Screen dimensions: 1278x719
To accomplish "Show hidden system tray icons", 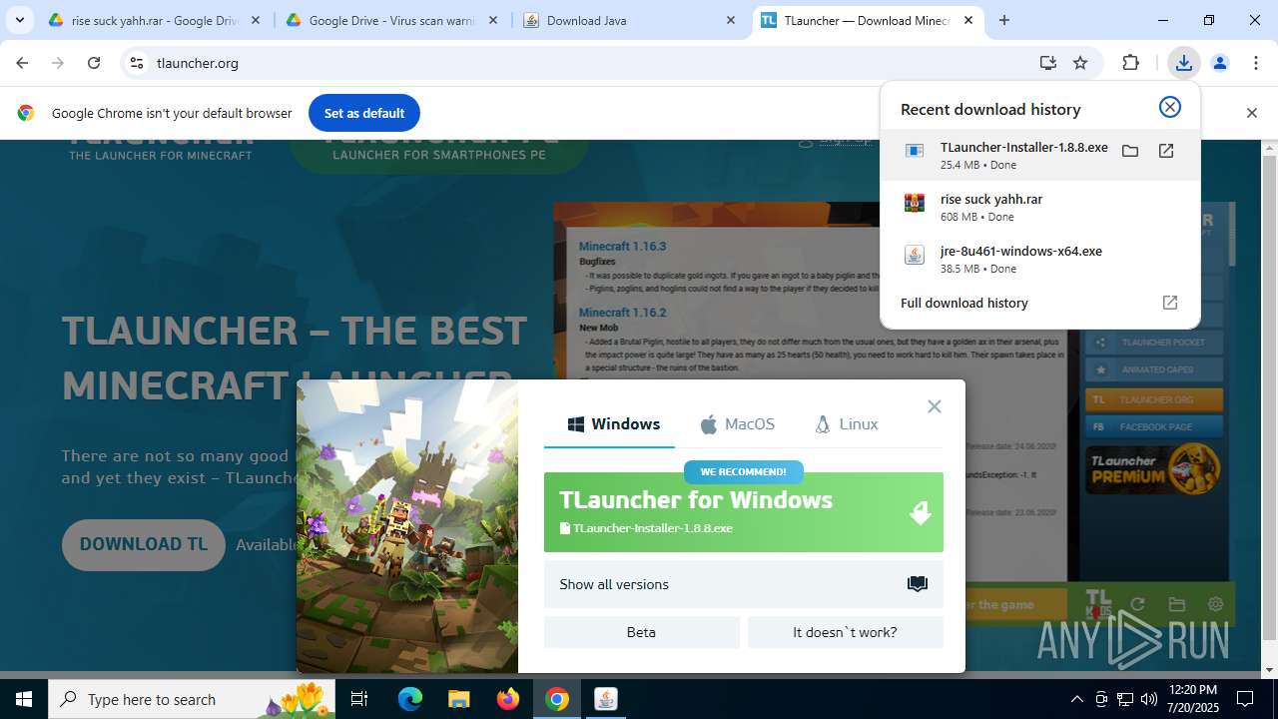I will pyautogui.click(x=1076, y=699).
